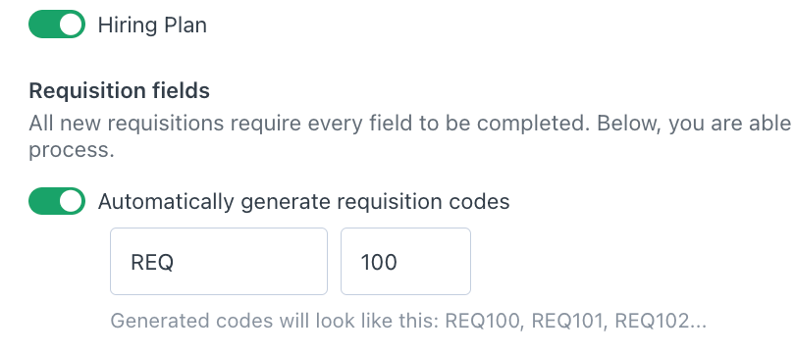Click the Automatically generate requisition codes label
The width and height of the screenshot is (795, 355).
tap(303, 202)
